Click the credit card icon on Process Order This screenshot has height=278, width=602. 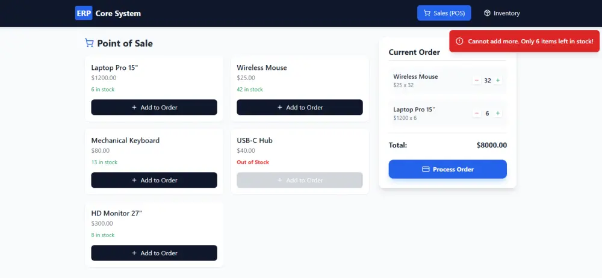pos(426,169)
